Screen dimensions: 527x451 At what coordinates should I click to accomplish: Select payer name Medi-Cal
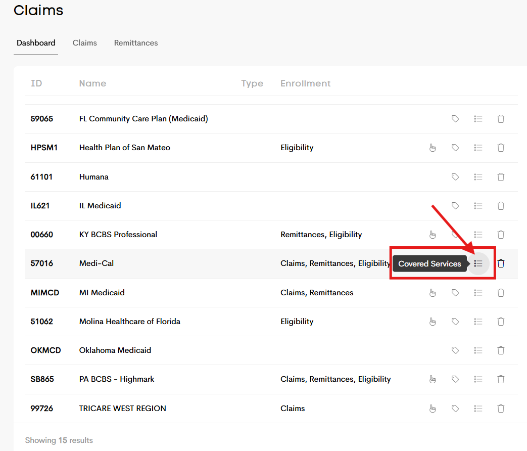click(97, 263)
